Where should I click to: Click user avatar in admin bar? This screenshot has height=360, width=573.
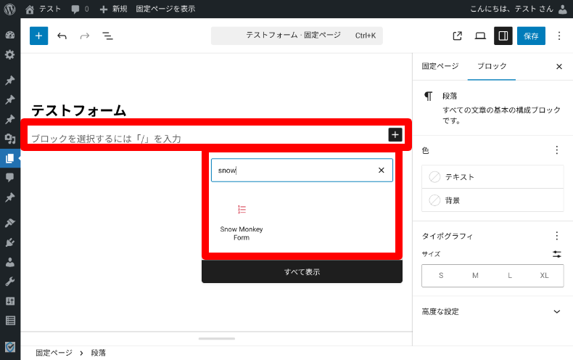point(563,9)
